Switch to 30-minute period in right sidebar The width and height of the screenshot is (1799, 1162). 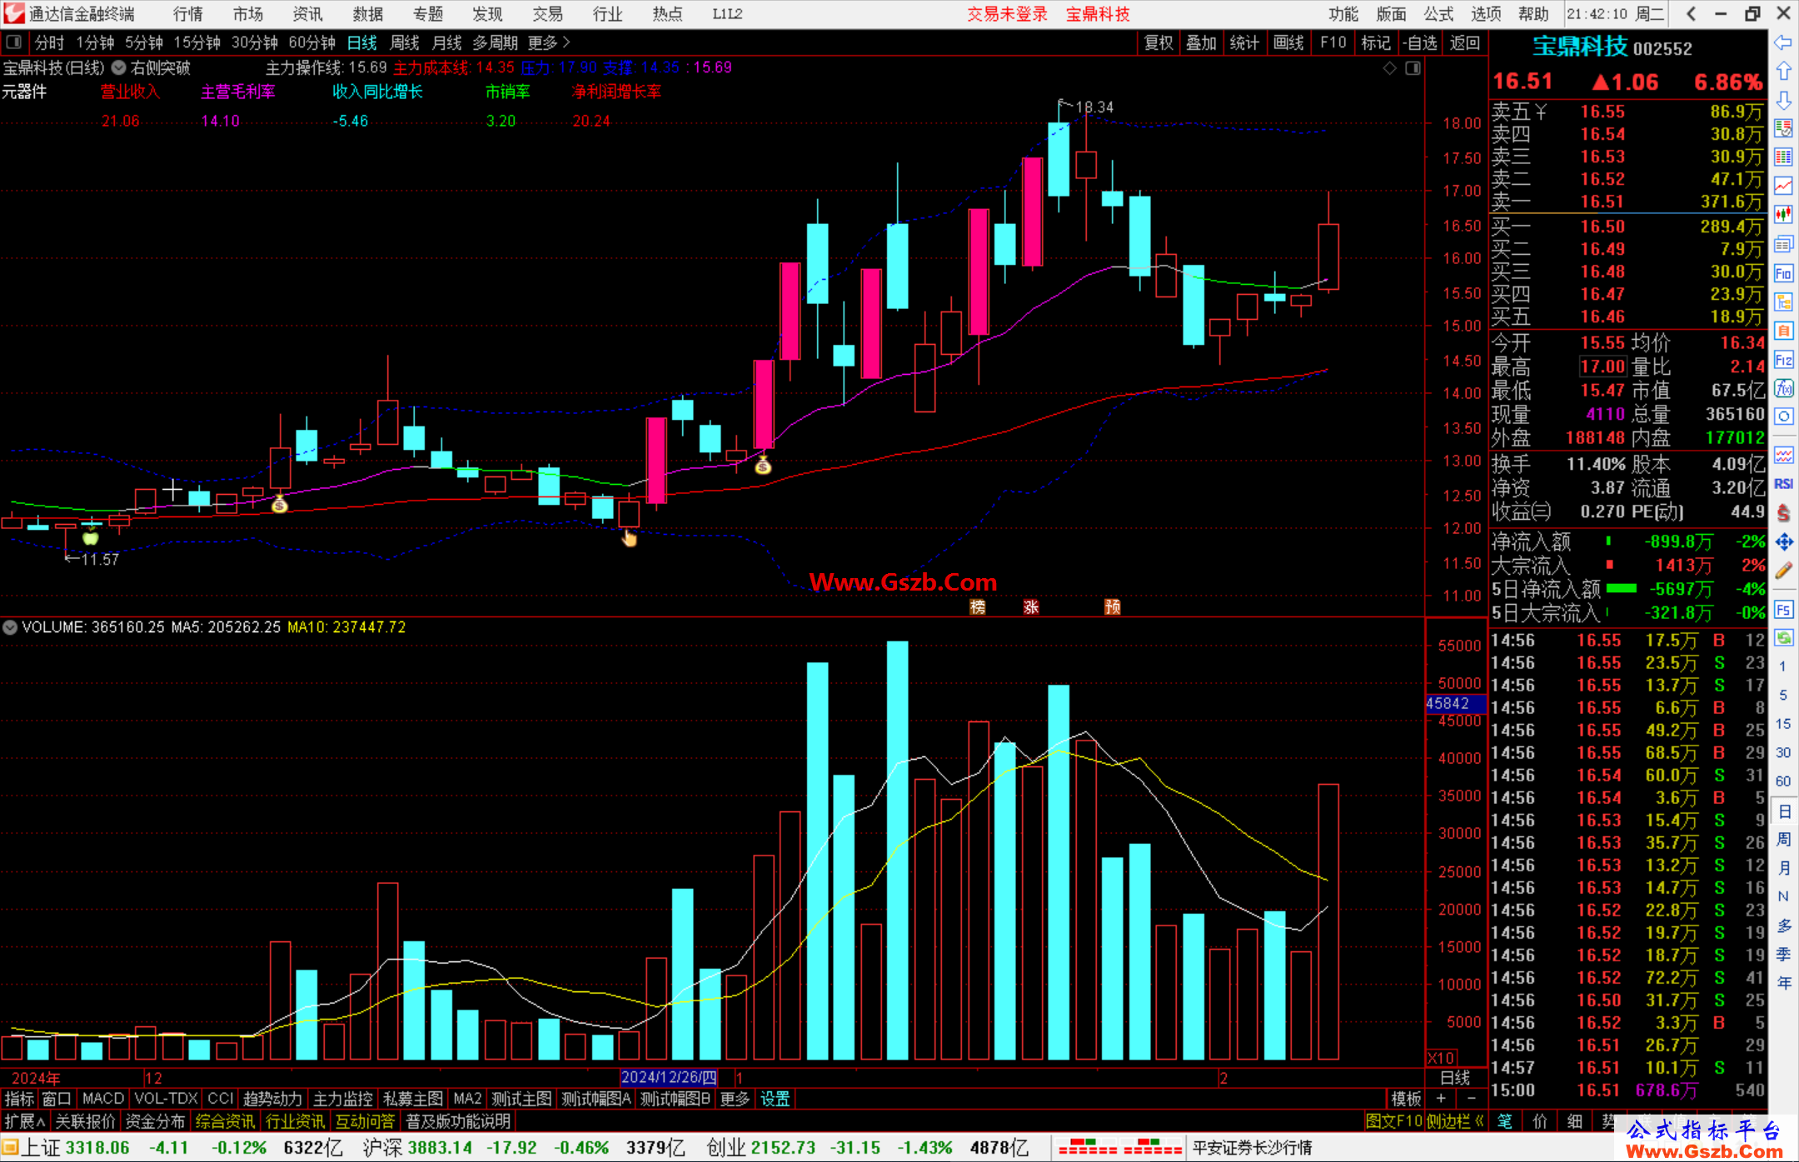coord(1783,752)
